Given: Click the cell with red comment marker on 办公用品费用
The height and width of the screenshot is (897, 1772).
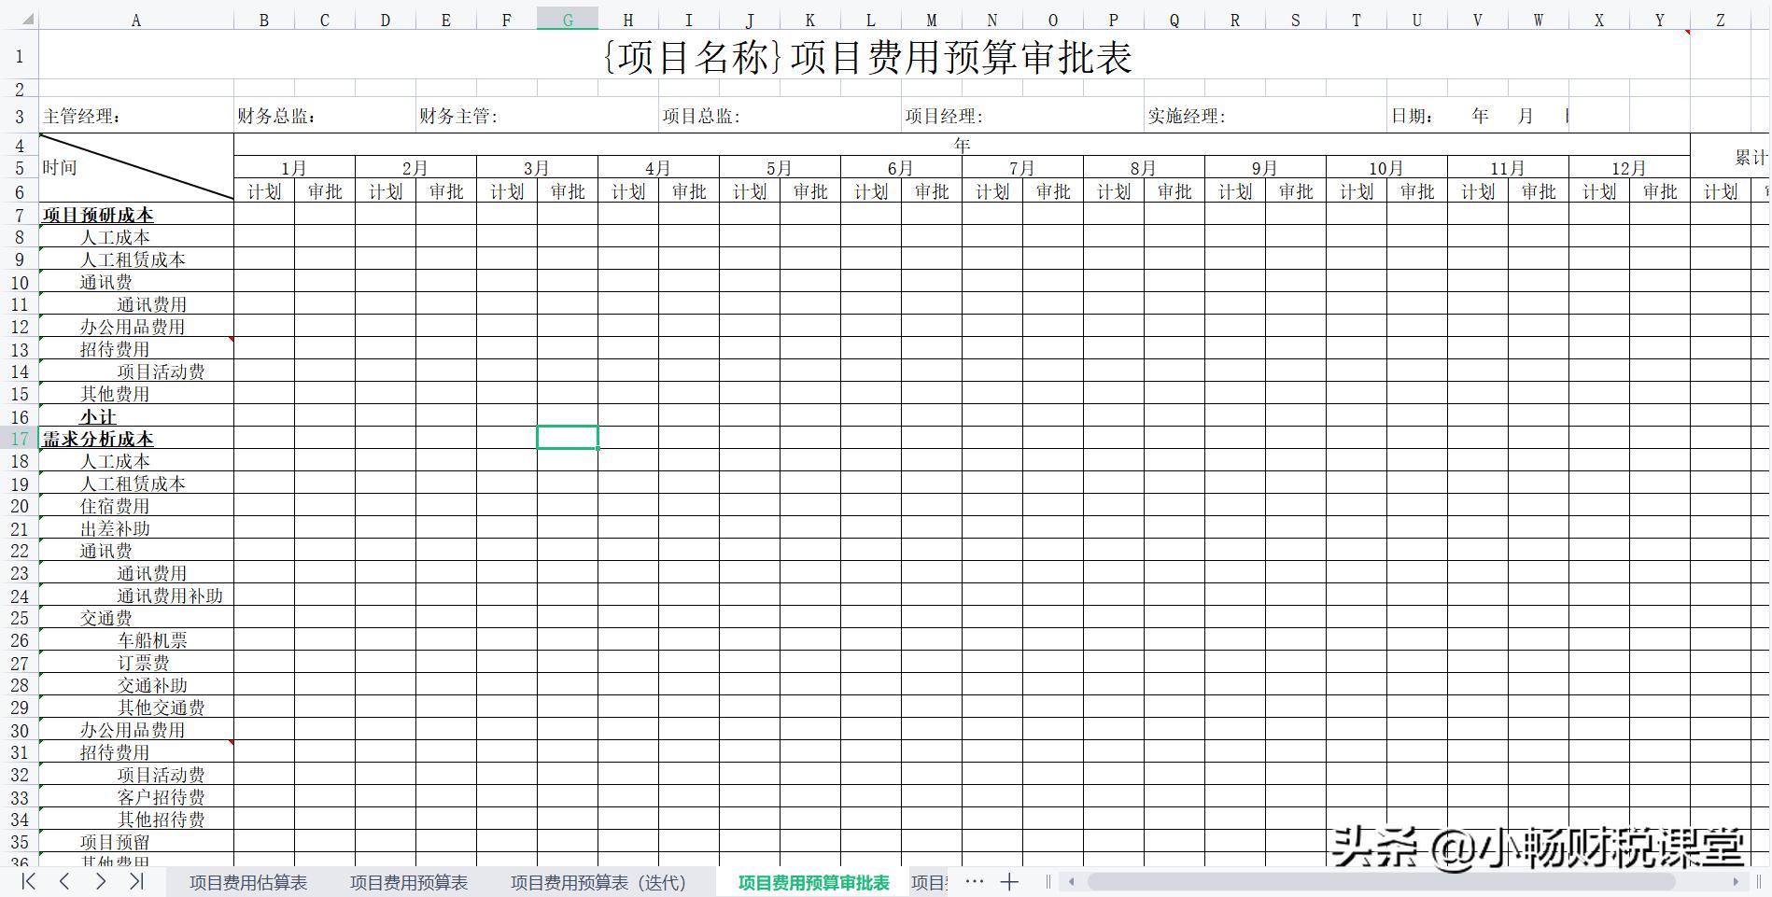Looking at the screenshot, I should (136, 327).
